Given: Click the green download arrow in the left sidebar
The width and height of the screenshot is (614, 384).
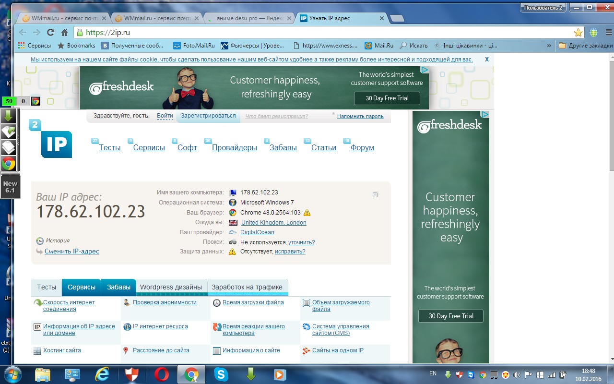Looking at the screenshot, I should click(x=8, y=116).
